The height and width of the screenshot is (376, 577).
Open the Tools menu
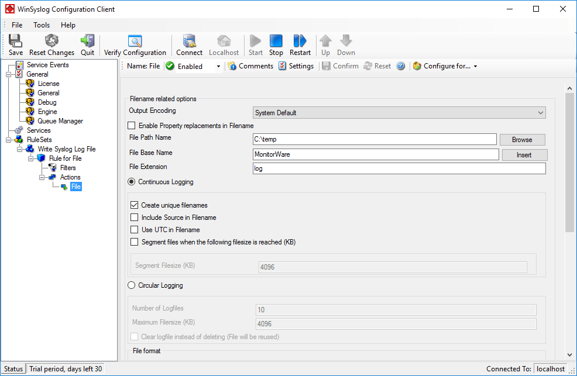42,25
